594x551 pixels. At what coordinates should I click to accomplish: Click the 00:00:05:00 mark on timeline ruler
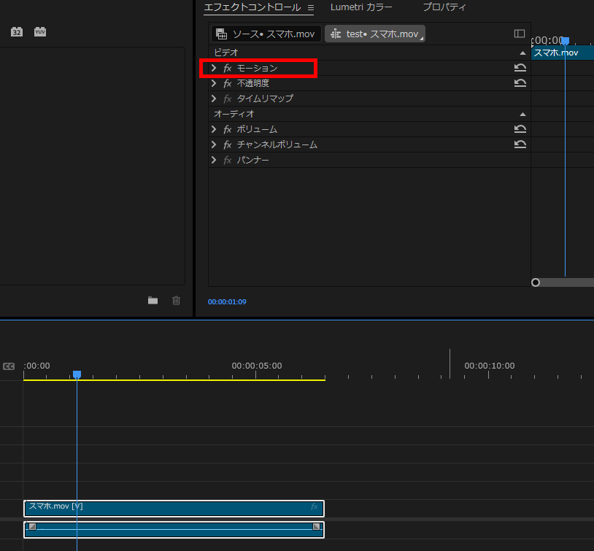coord(257,366)
